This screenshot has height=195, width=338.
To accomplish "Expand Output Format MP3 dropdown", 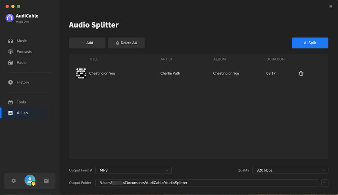I will point(134,170).
